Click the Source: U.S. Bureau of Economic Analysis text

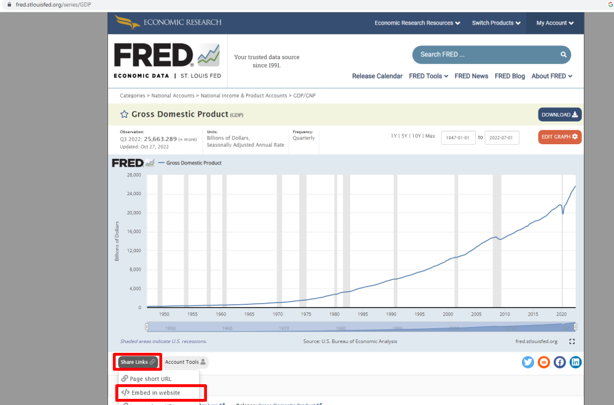350,342
